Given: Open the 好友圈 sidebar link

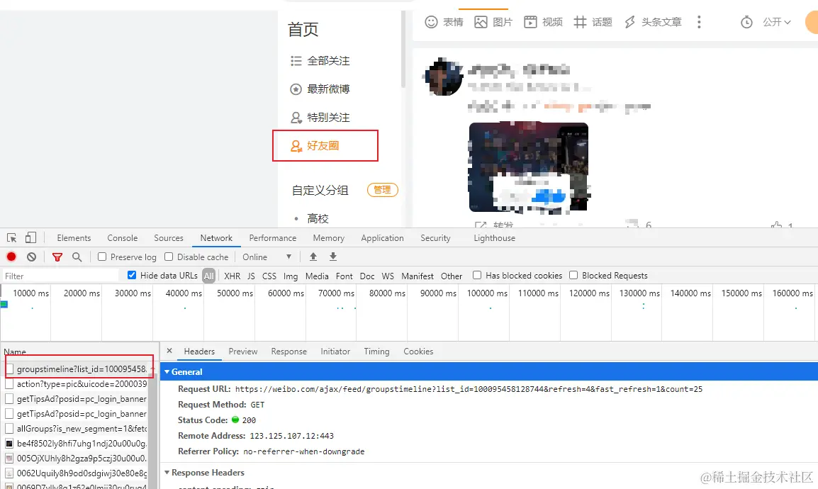Looking at the screenshot, I should (x=325, y=145).
